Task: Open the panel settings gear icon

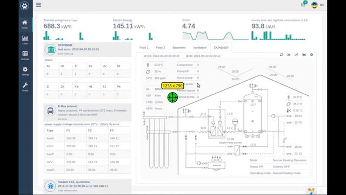Action: (x=311, y=55)
